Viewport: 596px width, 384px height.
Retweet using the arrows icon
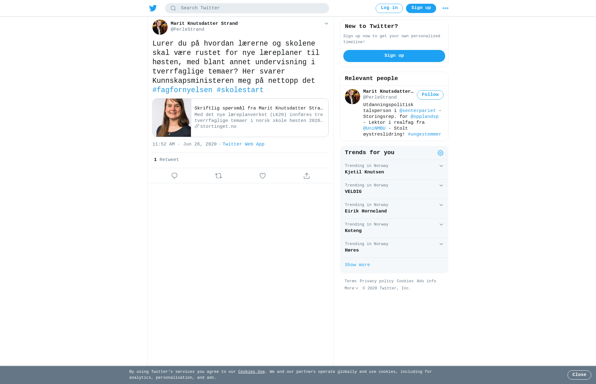(x=219, y=176)
